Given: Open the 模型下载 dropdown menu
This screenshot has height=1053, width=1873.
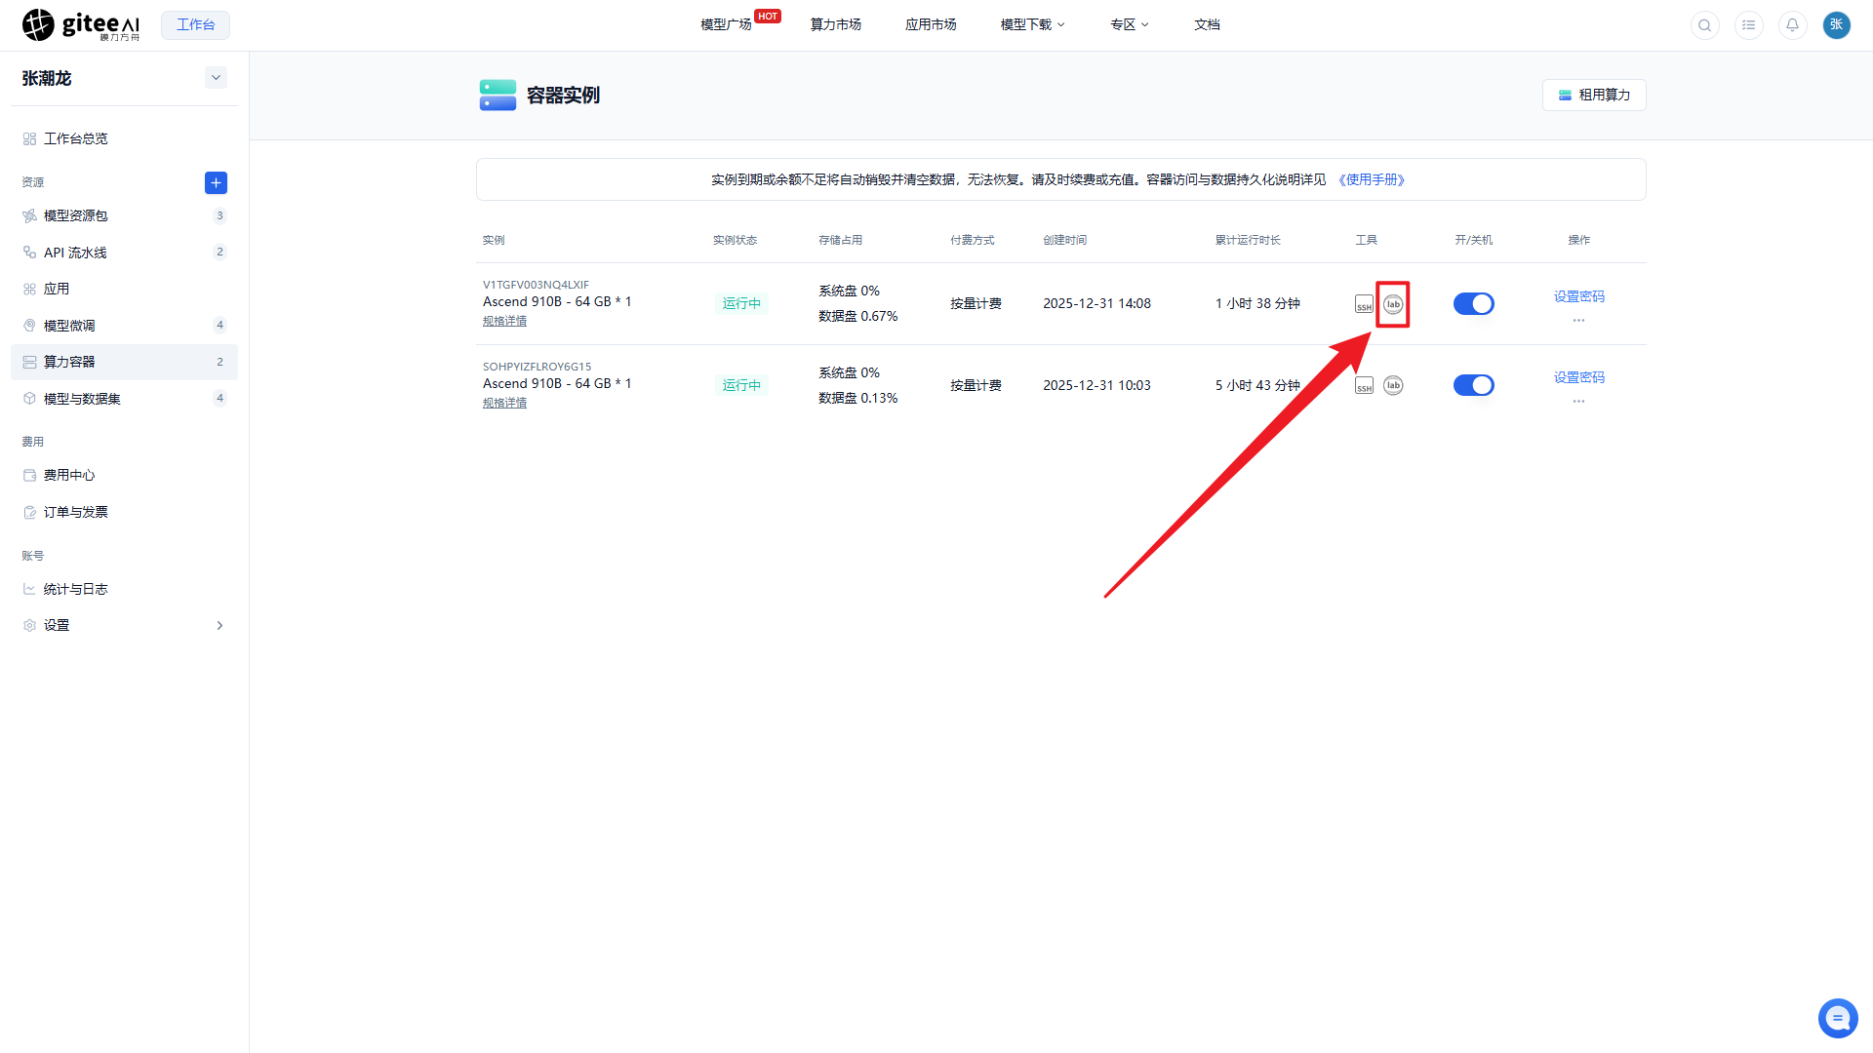Looking at the screenshot, I should 1032,24.
